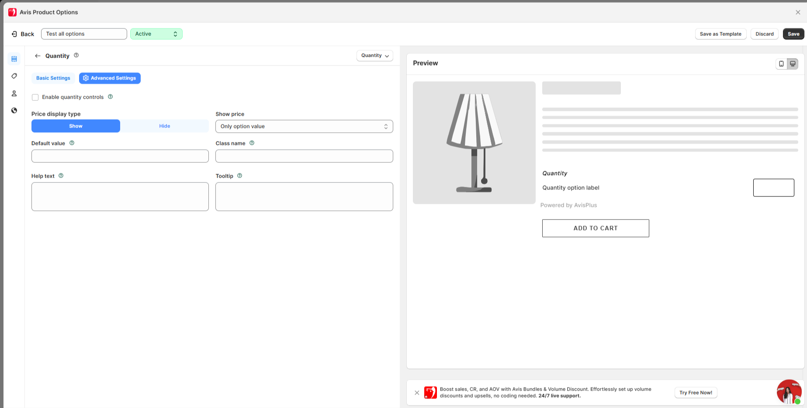Viewport: 807px width, 408px height.
Task: Set price display type to Hide
Action: point(164,126)
